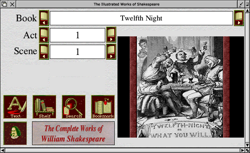Open the Shelf of books

point(44,107)
